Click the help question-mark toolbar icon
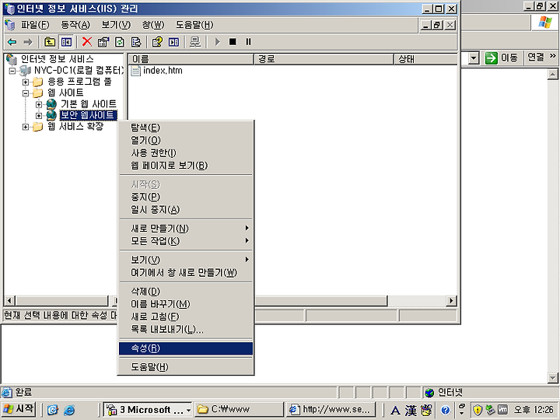This screenshot has width=560, height=420. (x=157, y=42)
